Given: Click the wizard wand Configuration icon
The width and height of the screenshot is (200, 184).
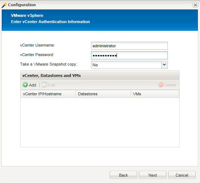Looking at the screenshot, I should pos(4,5).
